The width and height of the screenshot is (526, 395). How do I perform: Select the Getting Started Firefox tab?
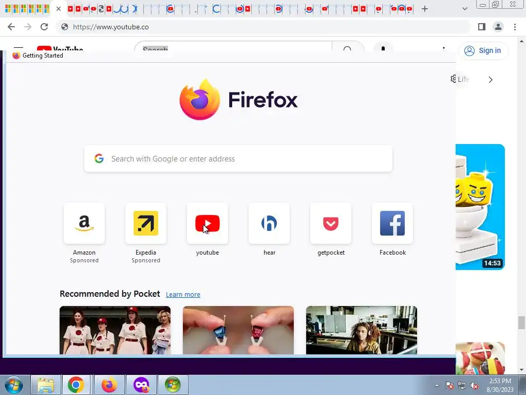click(x=38, y=56)
